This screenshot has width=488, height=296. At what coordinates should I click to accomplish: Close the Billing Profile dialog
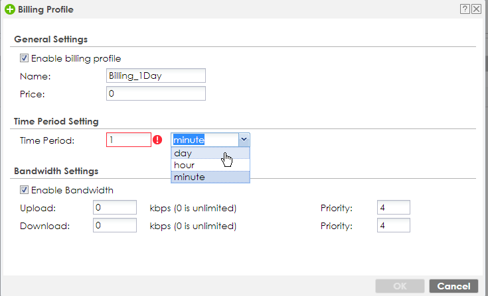pos(476,10)
